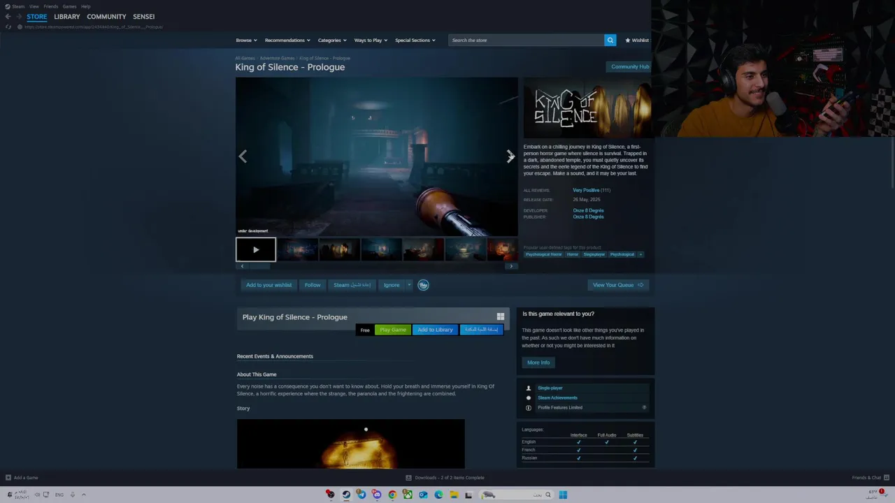
Task: Open the Help menu
Action: pyautogui.click(x=85, y=6)
